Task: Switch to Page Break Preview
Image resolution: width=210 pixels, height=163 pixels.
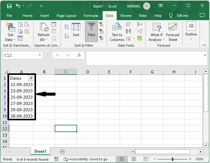Action: [x=145, y=159]
